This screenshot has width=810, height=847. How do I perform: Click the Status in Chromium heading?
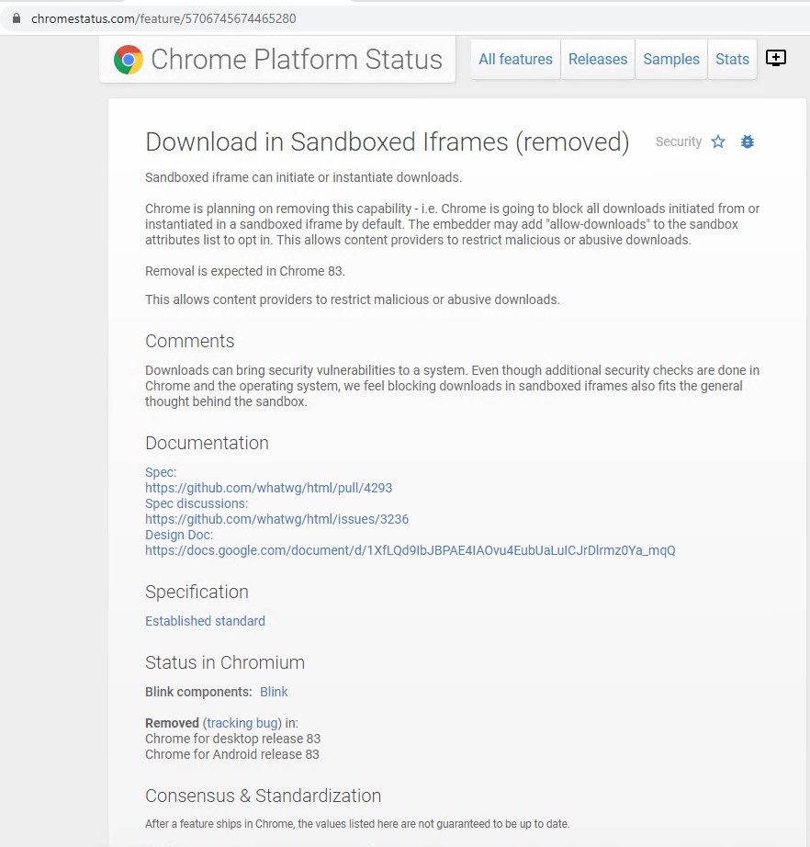(x=225, y=662)
